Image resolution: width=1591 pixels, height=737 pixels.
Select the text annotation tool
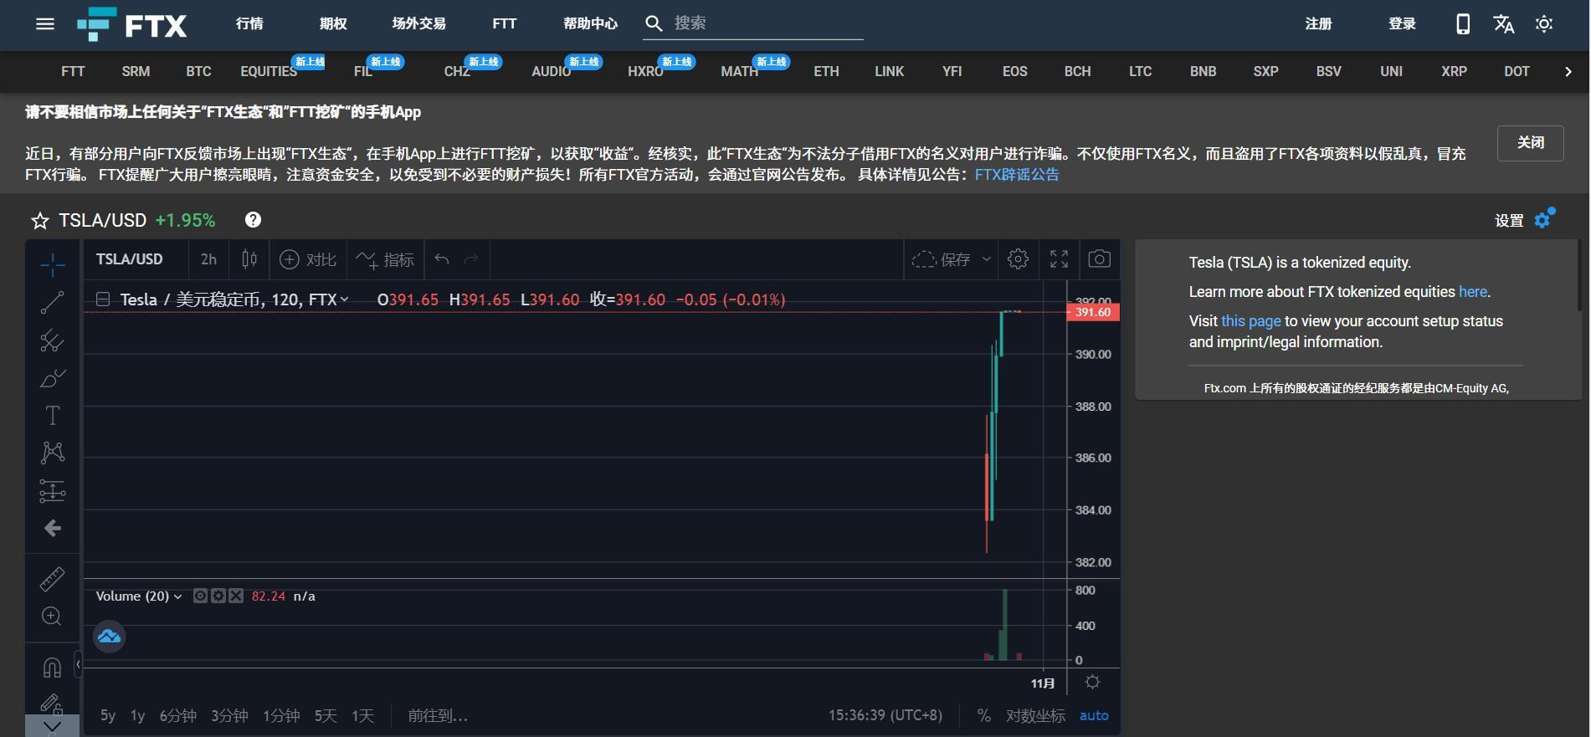point(52,416)
